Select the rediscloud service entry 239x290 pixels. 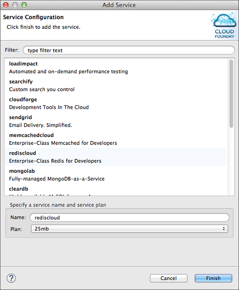(68, 157)
